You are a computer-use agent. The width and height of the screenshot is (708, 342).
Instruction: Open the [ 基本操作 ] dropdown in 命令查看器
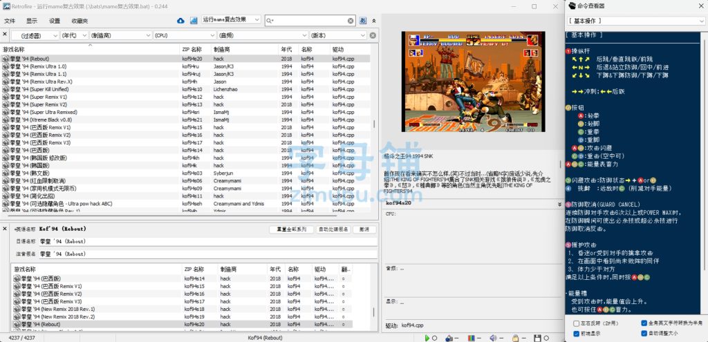[637, 21]
